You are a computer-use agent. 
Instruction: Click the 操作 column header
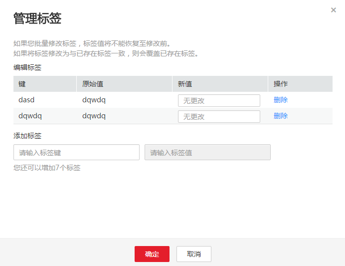click(281, 84)
